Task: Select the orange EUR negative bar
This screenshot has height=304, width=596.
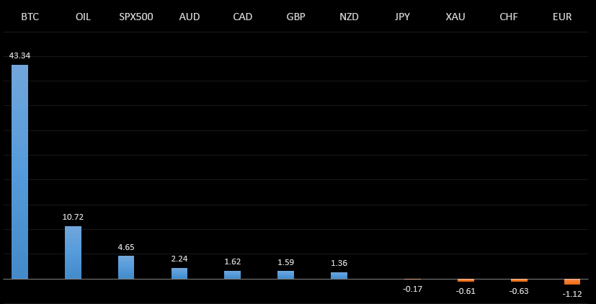Action: (572, 282)
